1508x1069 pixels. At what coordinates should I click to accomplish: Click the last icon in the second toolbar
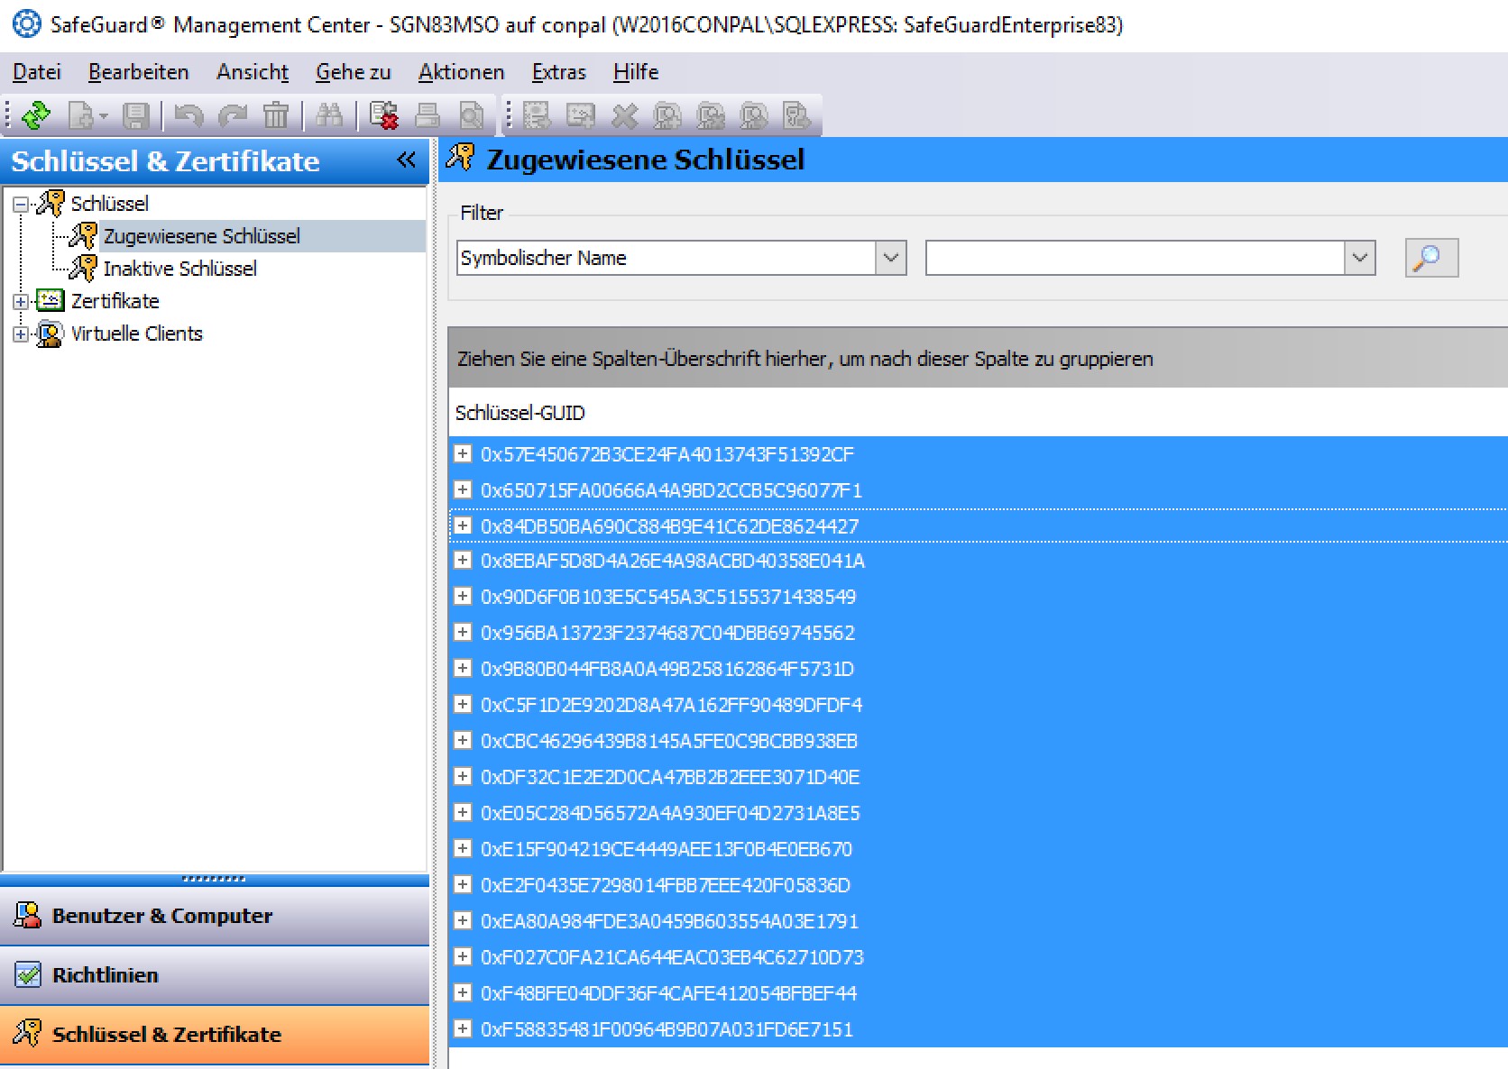797,115
